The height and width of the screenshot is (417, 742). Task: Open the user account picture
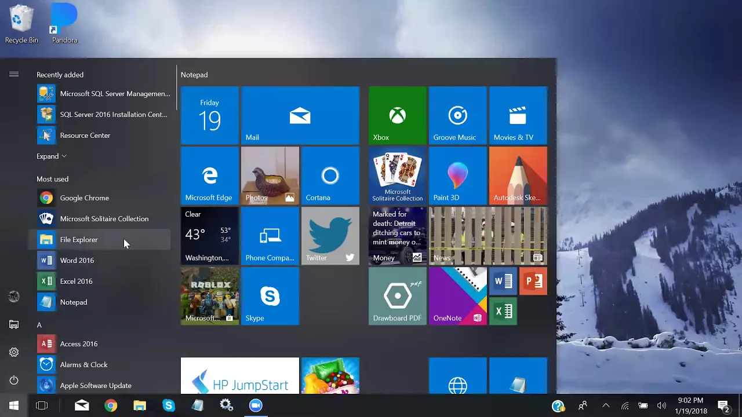(14, 297)
